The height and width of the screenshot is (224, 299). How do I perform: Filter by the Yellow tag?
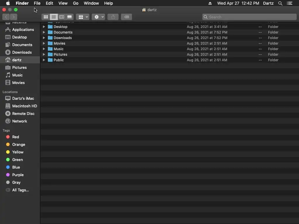(20, 152)
